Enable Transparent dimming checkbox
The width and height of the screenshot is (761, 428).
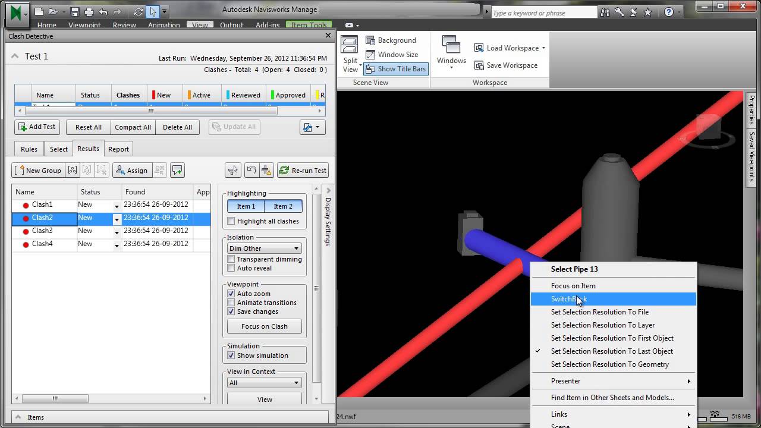click(x=231, y=259)
